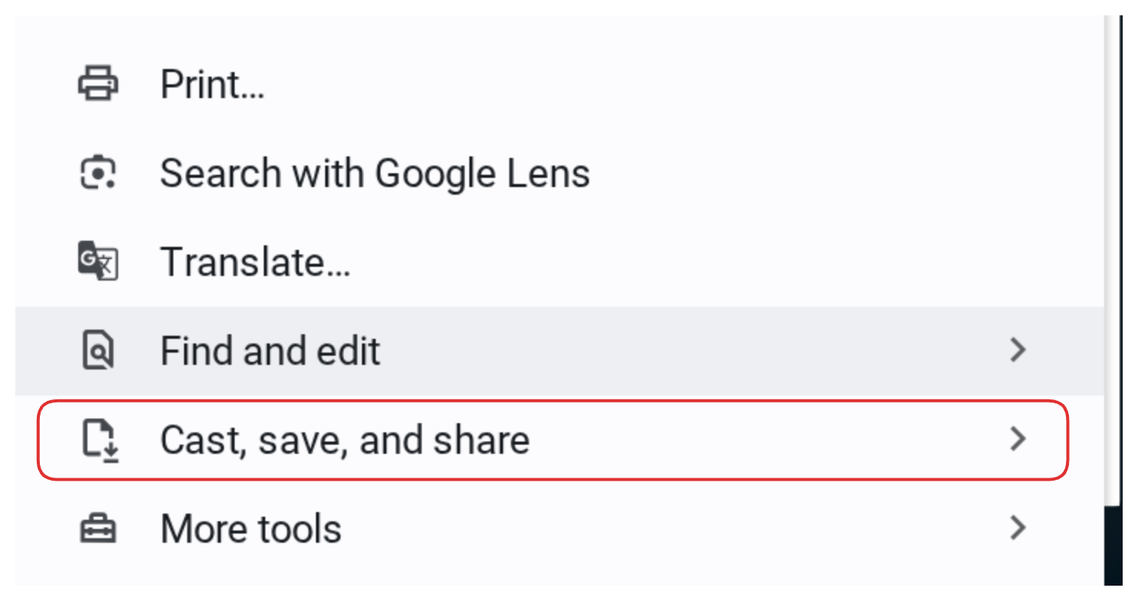Expand the Cast, save, and share arrow
This screenshot has width=1138, height=601.
tap(1018, 439)
